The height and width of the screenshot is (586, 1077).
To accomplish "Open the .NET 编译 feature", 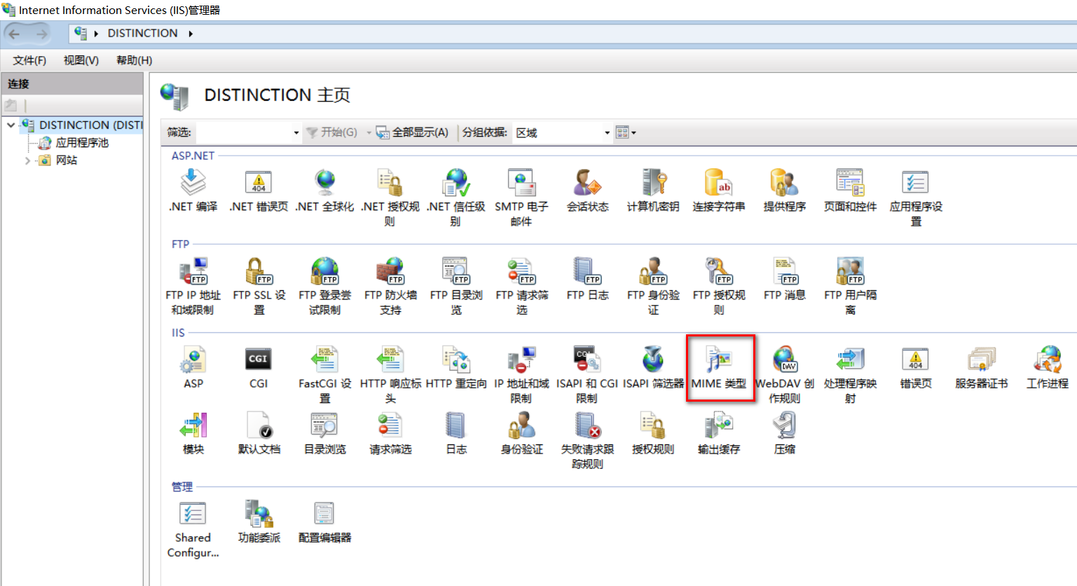I will [x=193, y=191].
